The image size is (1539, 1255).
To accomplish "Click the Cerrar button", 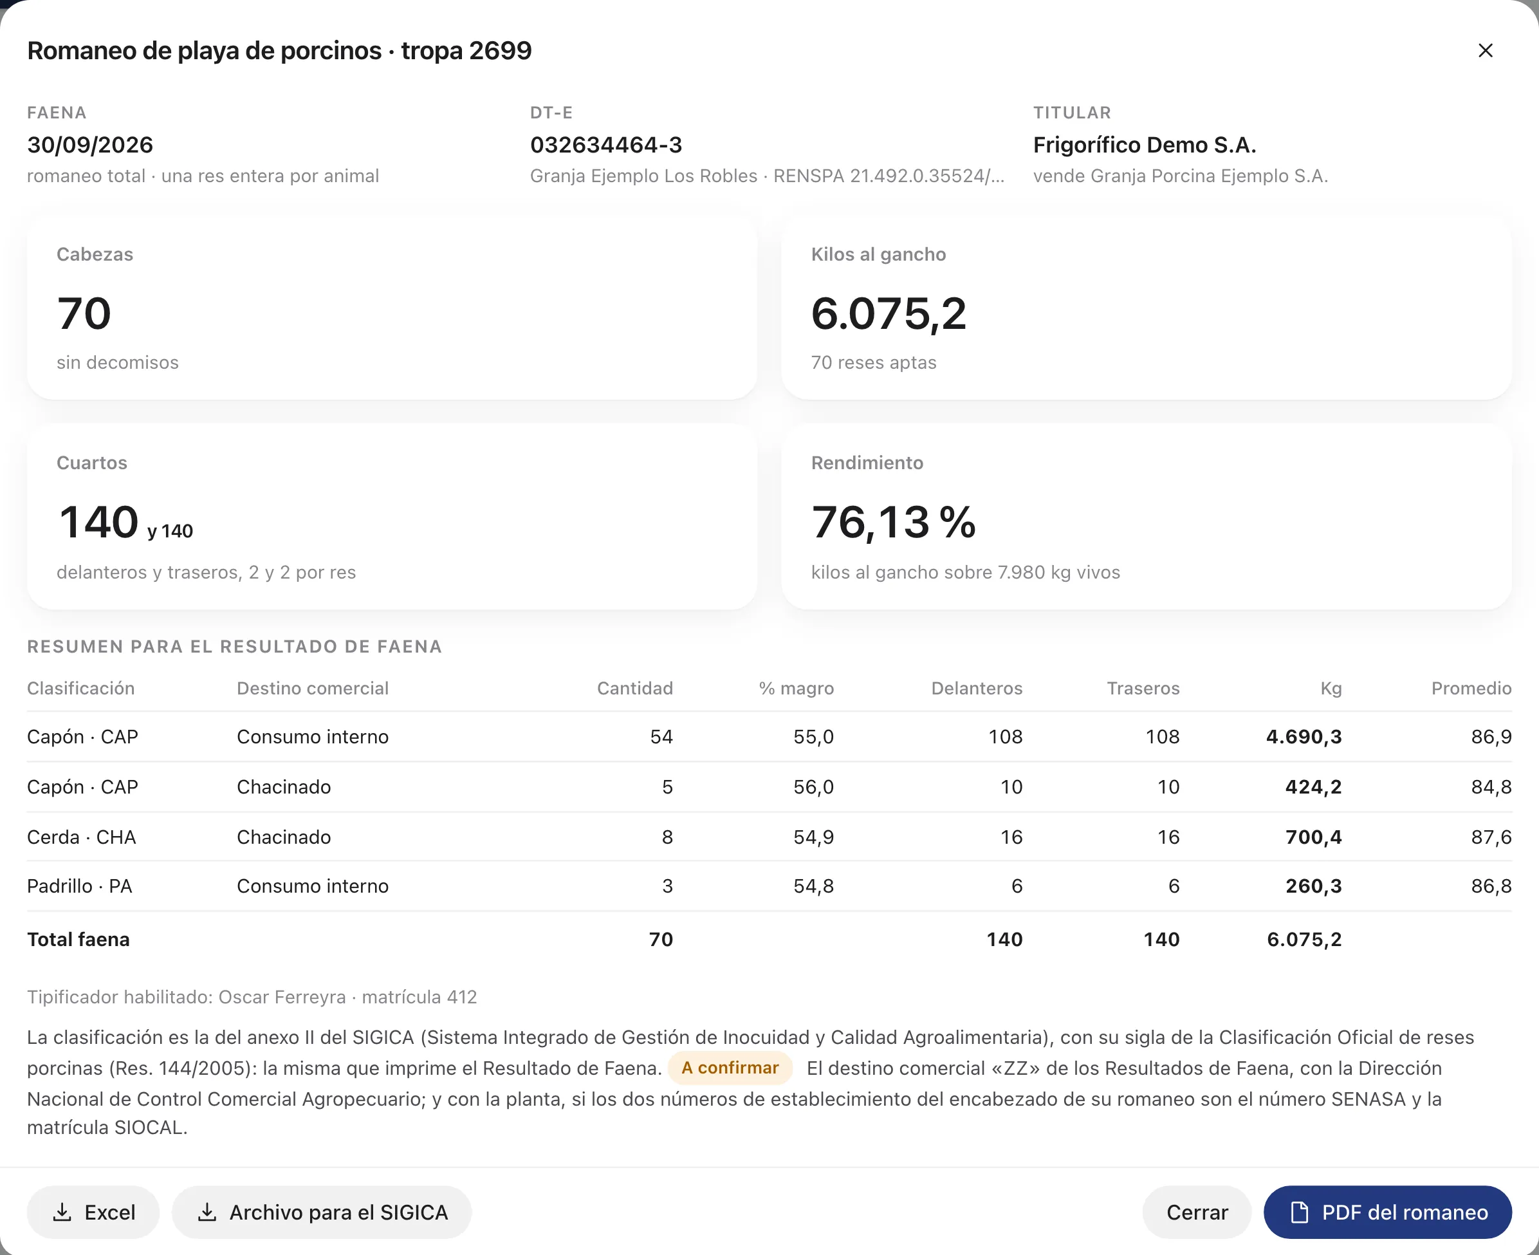I will (x=1197, y=1213).
